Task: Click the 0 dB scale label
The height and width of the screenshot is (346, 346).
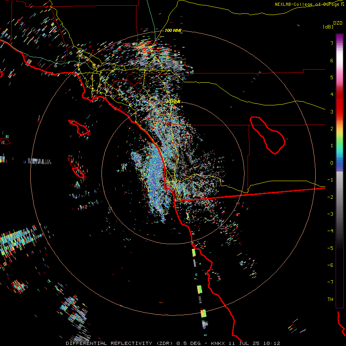Action: coord(332,163)
